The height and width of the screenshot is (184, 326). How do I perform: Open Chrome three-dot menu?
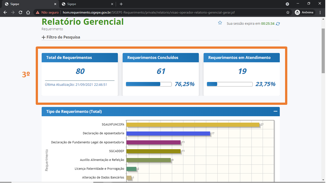(x=320, y=12)
